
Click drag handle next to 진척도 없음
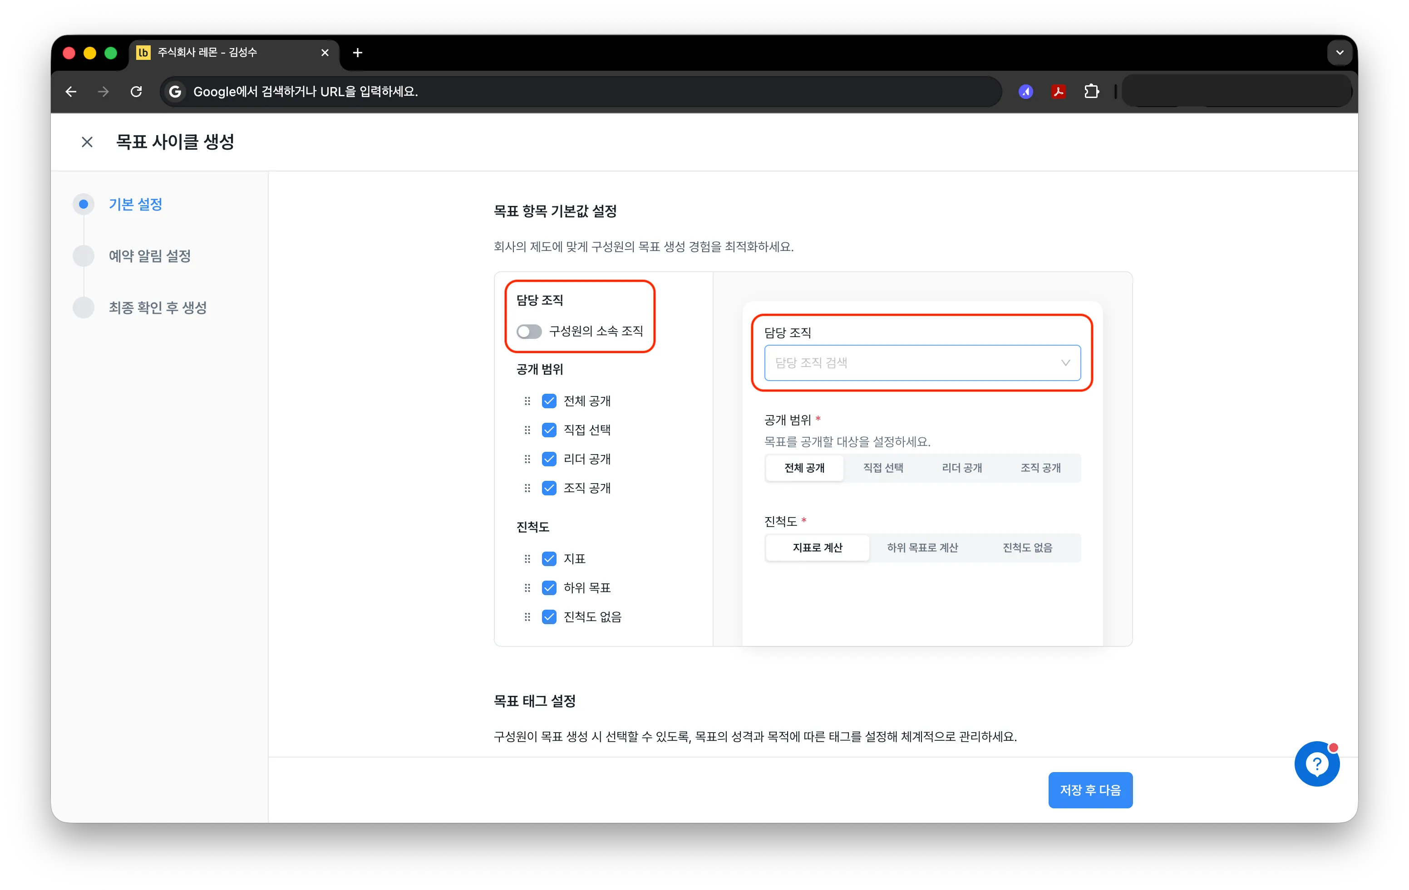pos(527,617)
